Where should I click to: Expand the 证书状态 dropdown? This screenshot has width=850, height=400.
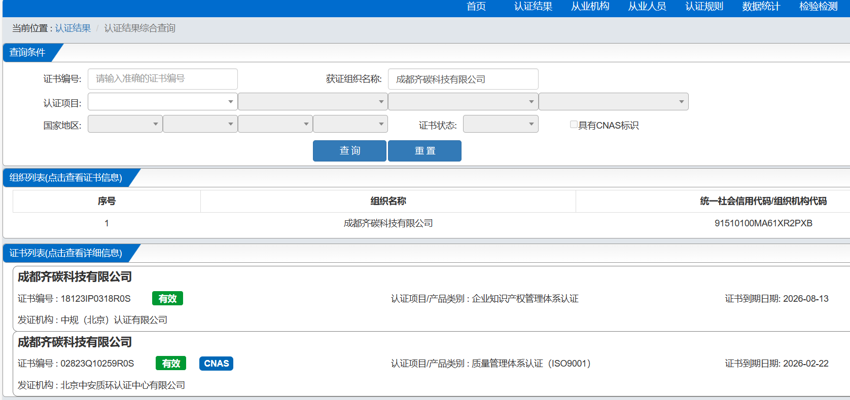tap(501, 124)
